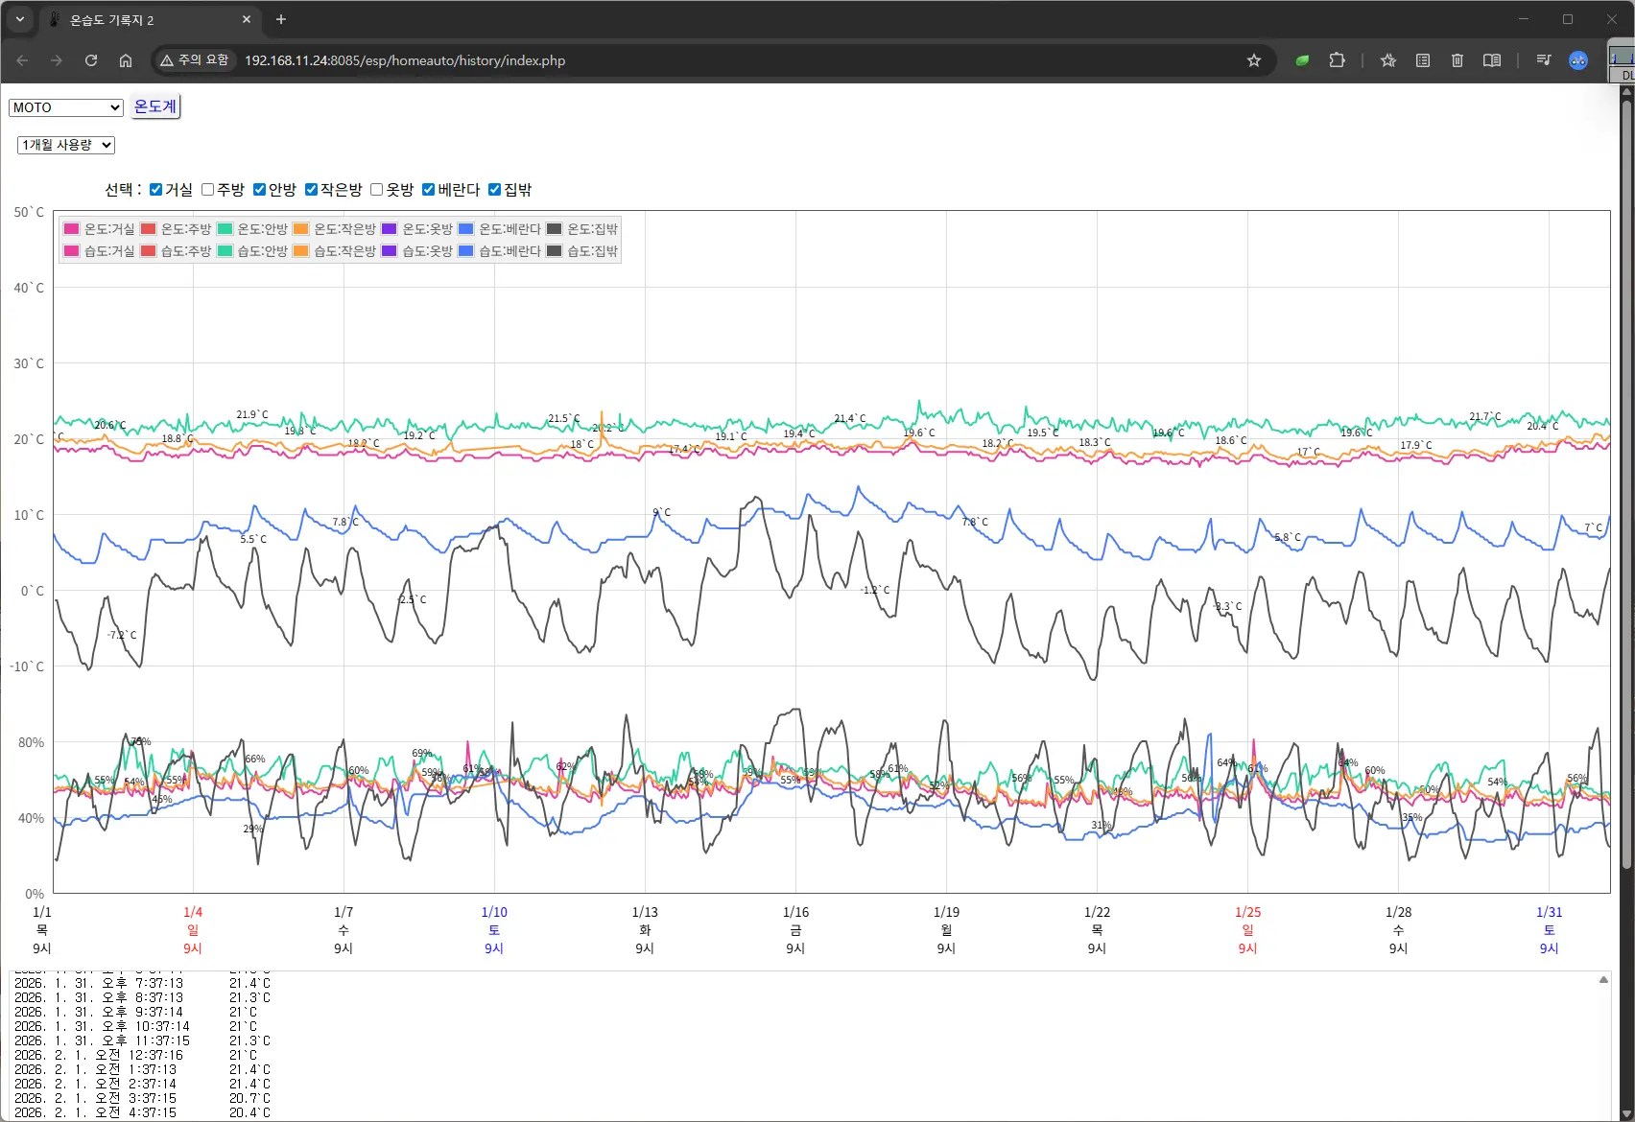The width and height of the screenshot is (1635, 1122).
Task: Open a new tab with plus button
Action: tap(281, 19)
